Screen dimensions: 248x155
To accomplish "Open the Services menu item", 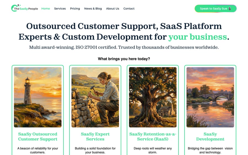I will pos(60,9).
